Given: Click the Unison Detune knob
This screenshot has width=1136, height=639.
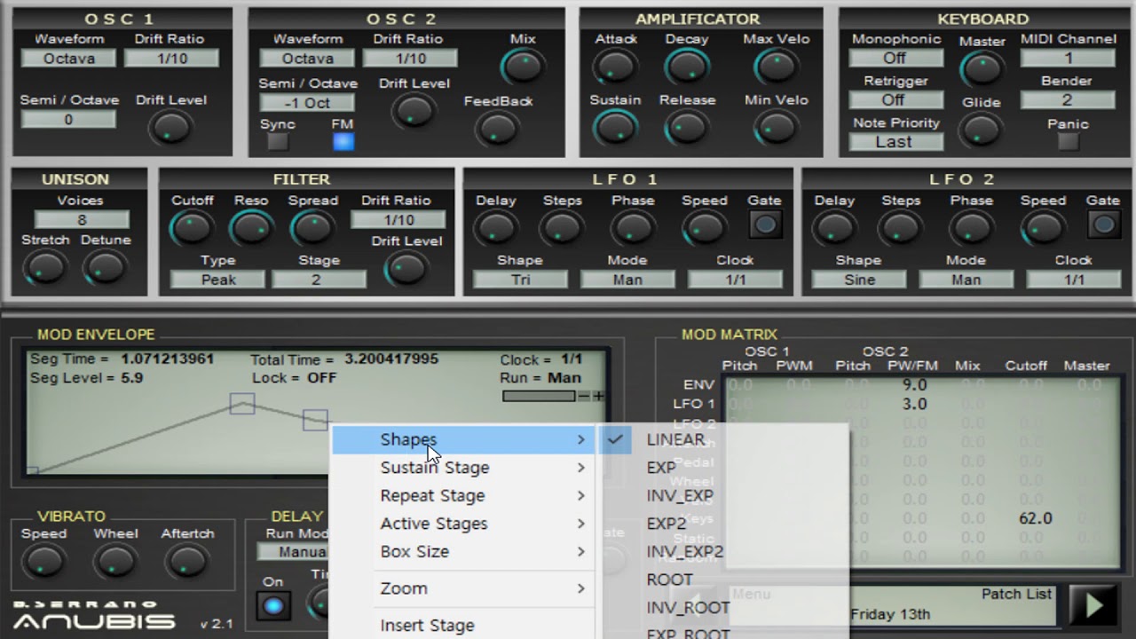Looking at the screenshot, I should point(106,266).
